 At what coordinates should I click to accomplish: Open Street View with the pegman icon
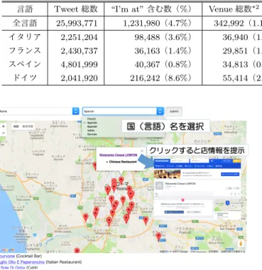(241, 244)
